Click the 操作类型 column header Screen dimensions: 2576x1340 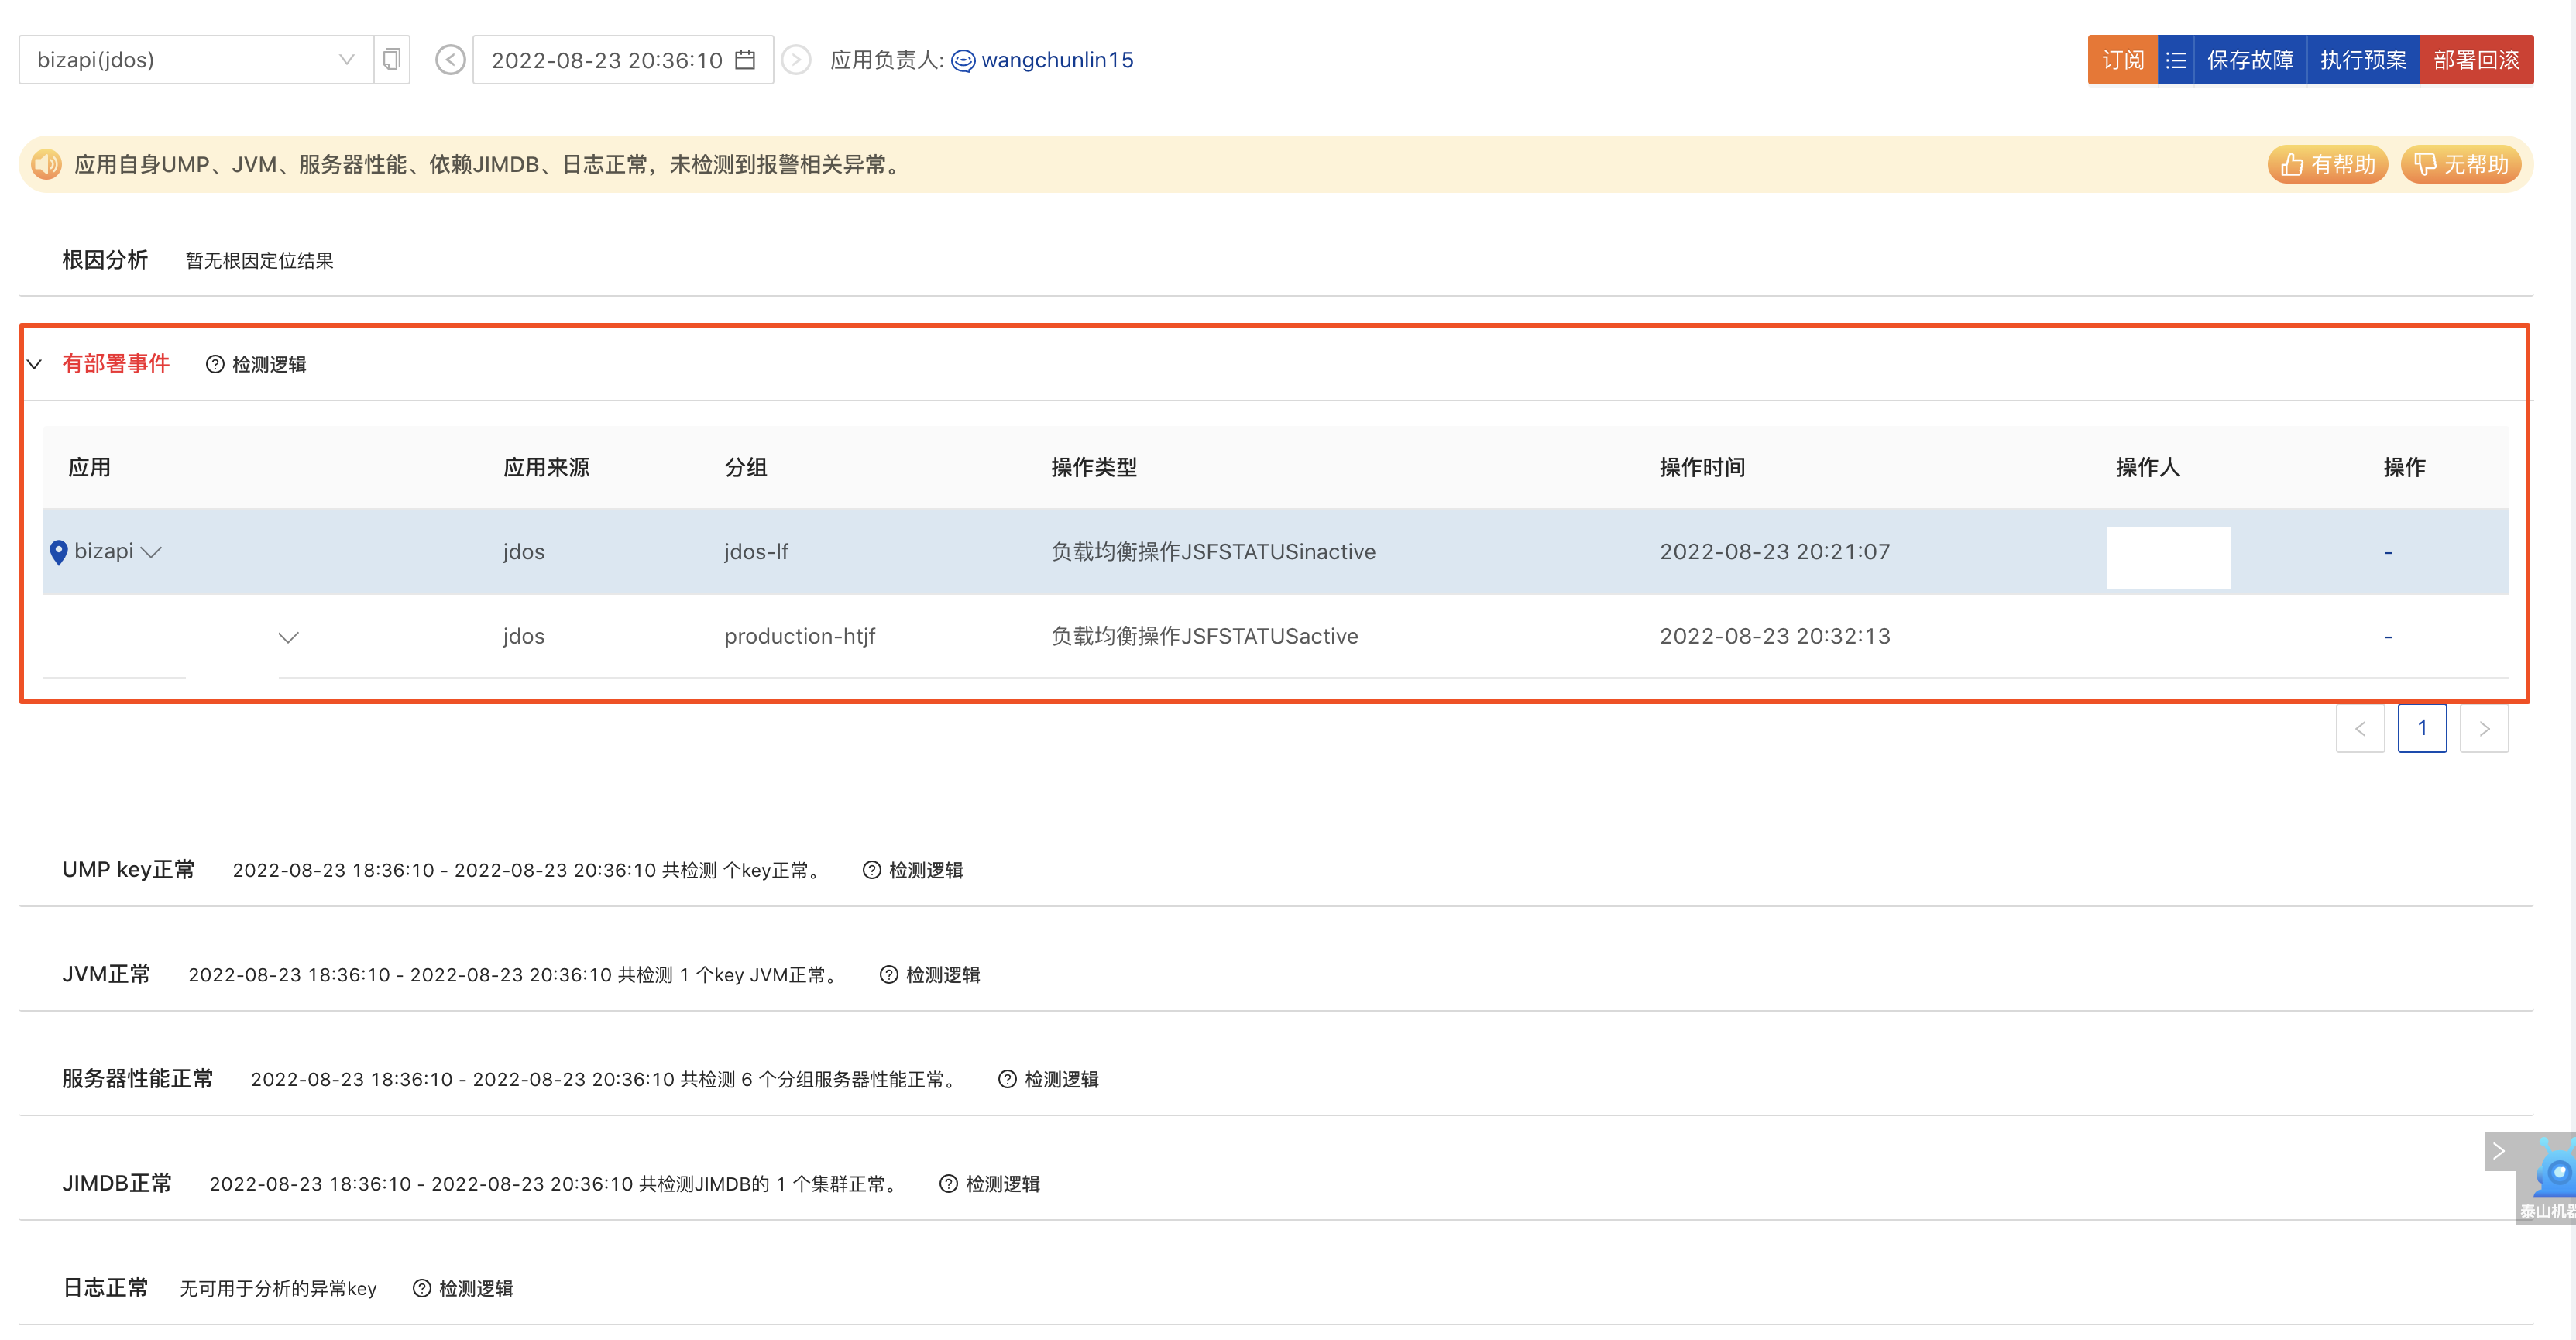coord(1094,467)
